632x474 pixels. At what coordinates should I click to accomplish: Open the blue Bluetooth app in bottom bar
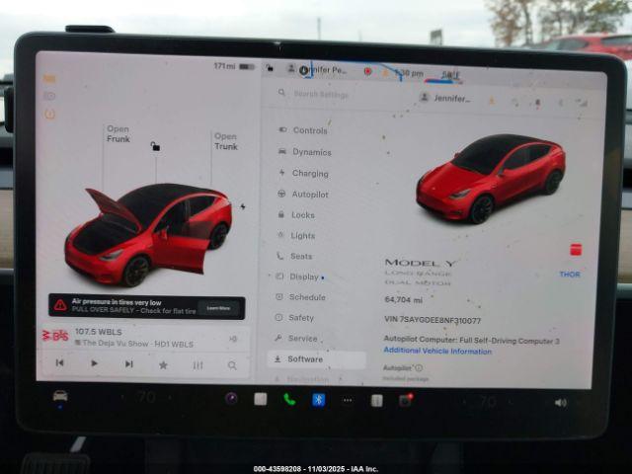click(x=318, y=400)
